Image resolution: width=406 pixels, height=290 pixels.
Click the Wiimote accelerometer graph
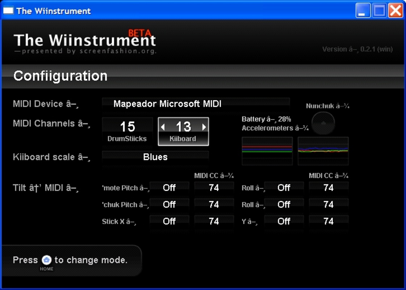(267, 151)
